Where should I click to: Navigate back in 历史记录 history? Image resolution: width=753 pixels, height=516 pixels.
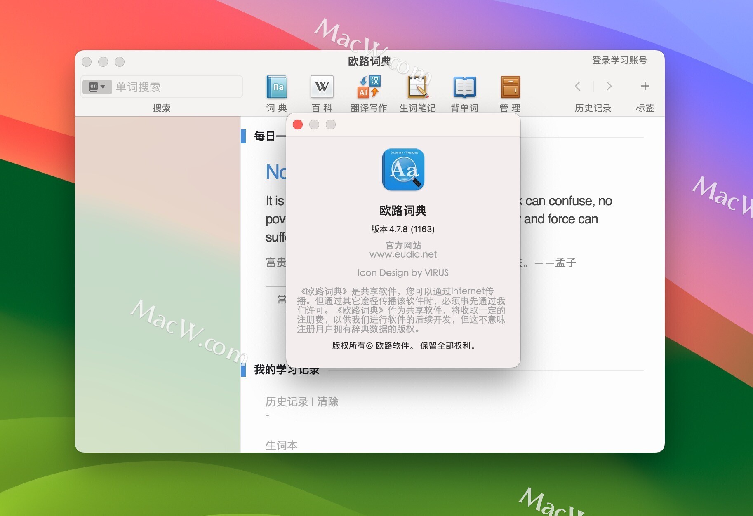tap(577, 87)
